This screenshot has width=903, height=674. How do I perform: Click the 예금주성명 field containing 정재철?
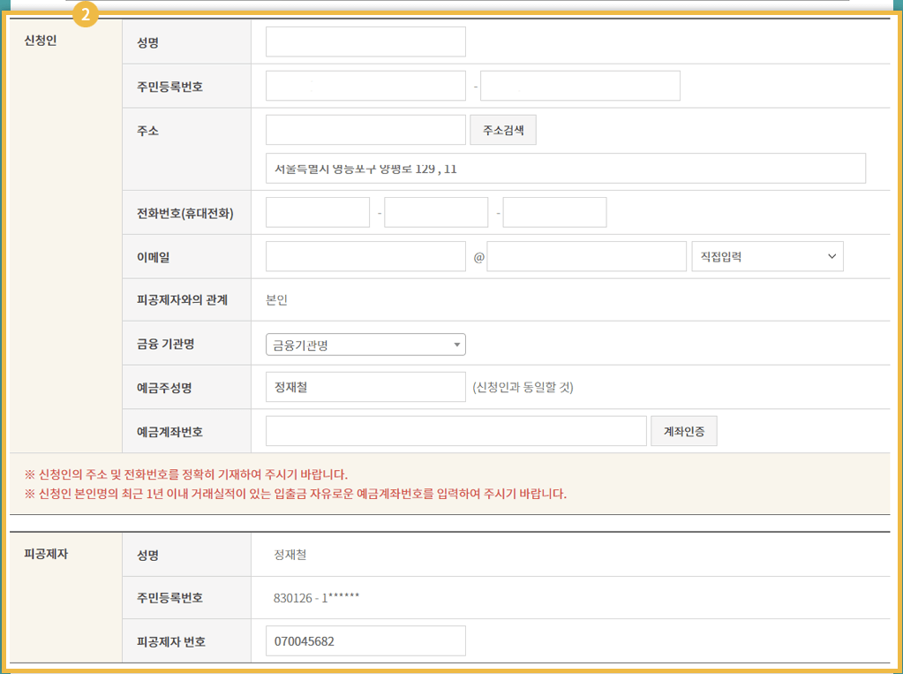tap(365, 387)
